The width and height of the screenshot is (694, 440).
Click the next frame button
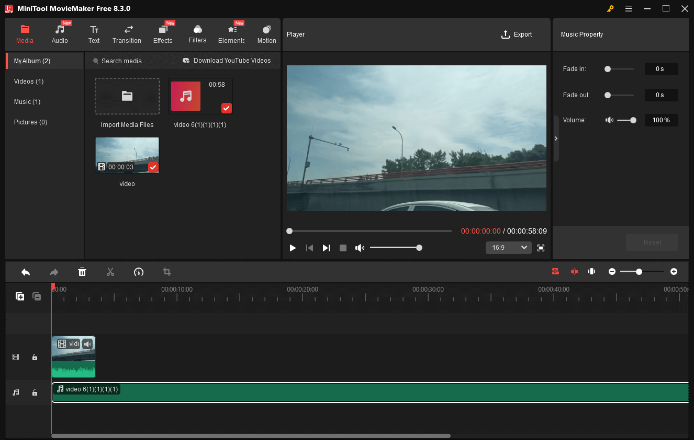point(326,248)
